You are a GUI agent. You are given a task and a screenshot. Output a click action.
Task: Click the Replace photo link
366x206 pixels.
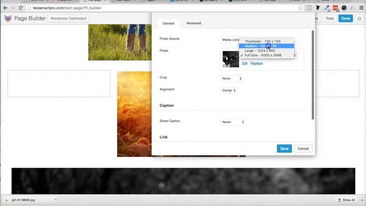257,64
